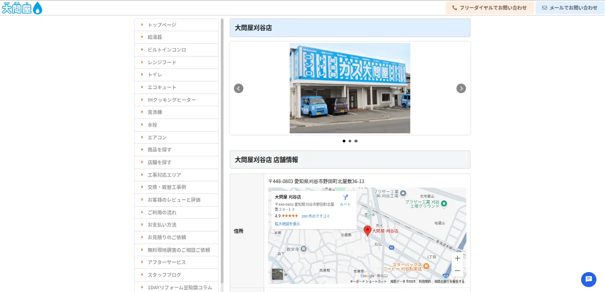This screenshot has width=605, height=292.
Task: Click 利用規約 link under the map
Action: pos(424,282)
